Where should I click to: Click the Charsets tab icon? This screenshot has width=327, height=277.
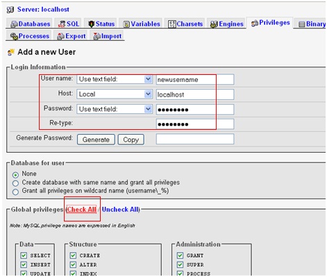pyautogui.click(x=172, y=24)
